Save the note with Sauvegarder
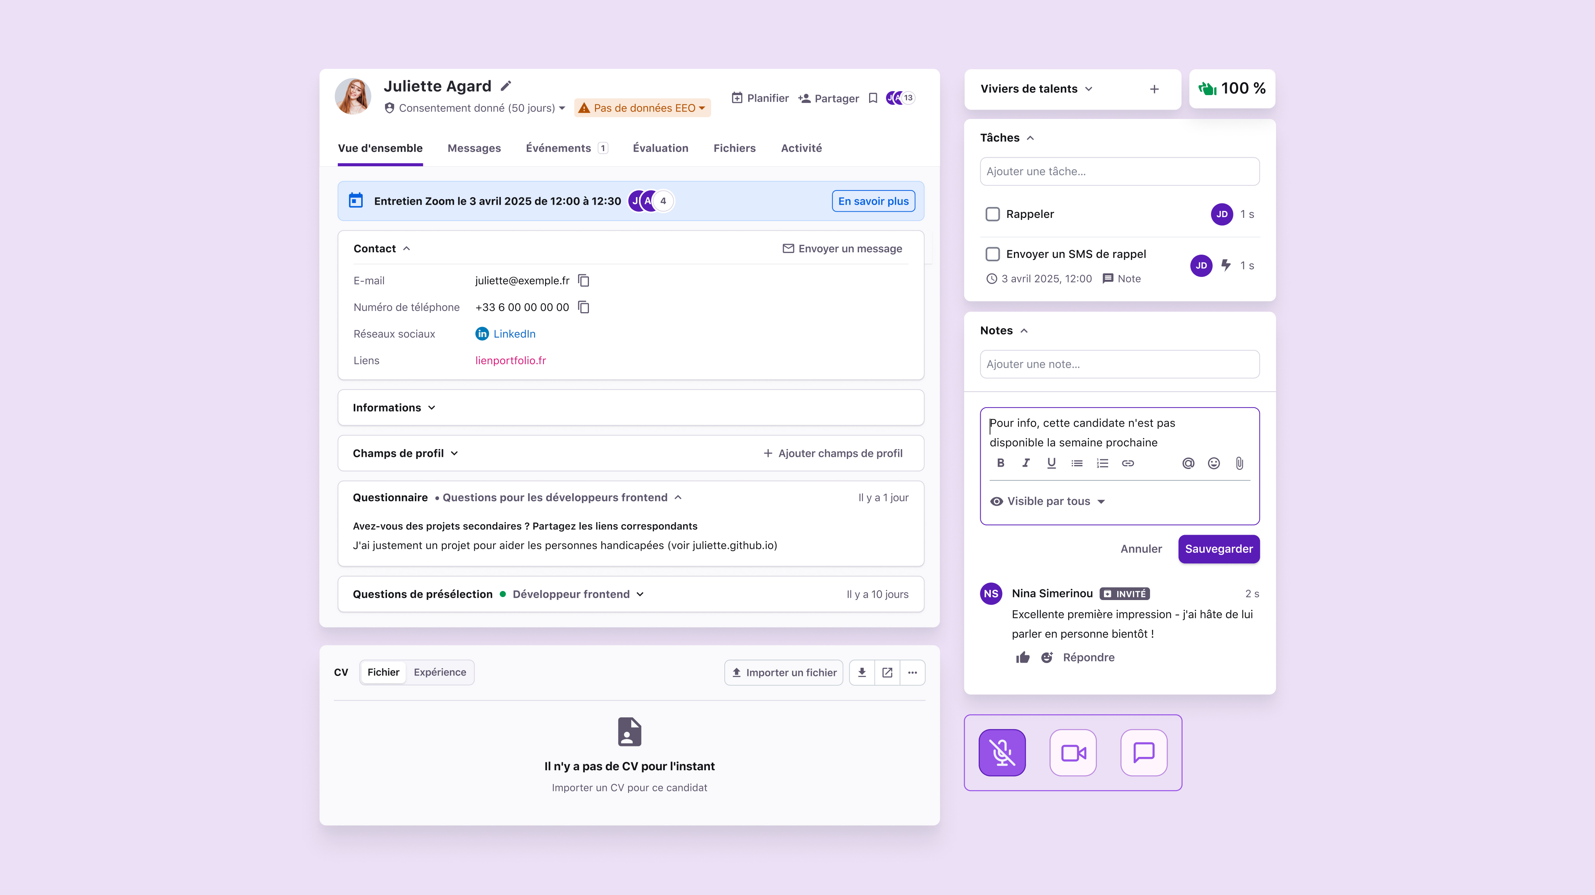Viewport: 1595px width, 895px height. 1219,549
